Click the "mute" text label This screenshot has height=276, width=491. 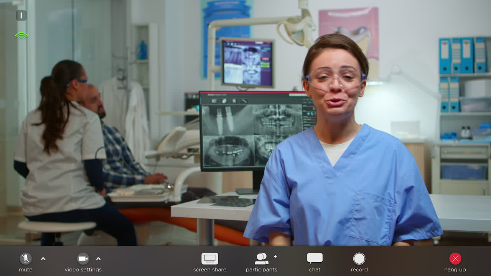[x=26, y=269]
